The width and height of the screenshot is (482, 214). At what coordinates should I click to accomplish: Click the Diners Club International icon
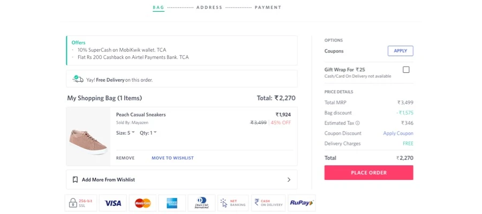(x=202, y=203)
